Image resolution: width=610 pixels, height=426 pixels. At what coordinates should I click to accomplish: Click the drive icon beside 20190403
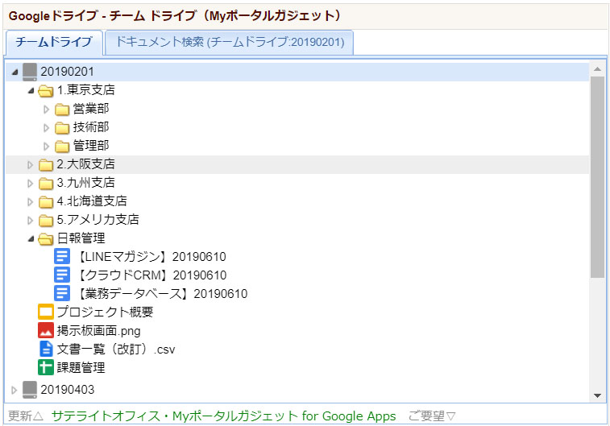click(x=30, y=390)
